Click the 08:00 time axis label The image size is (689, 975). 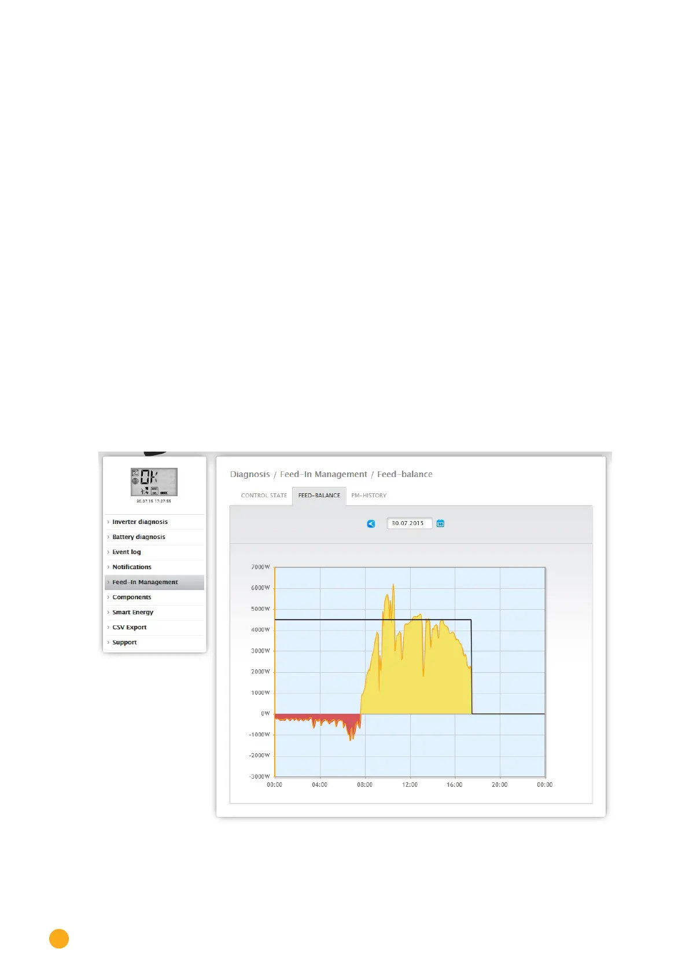point(364,785)
